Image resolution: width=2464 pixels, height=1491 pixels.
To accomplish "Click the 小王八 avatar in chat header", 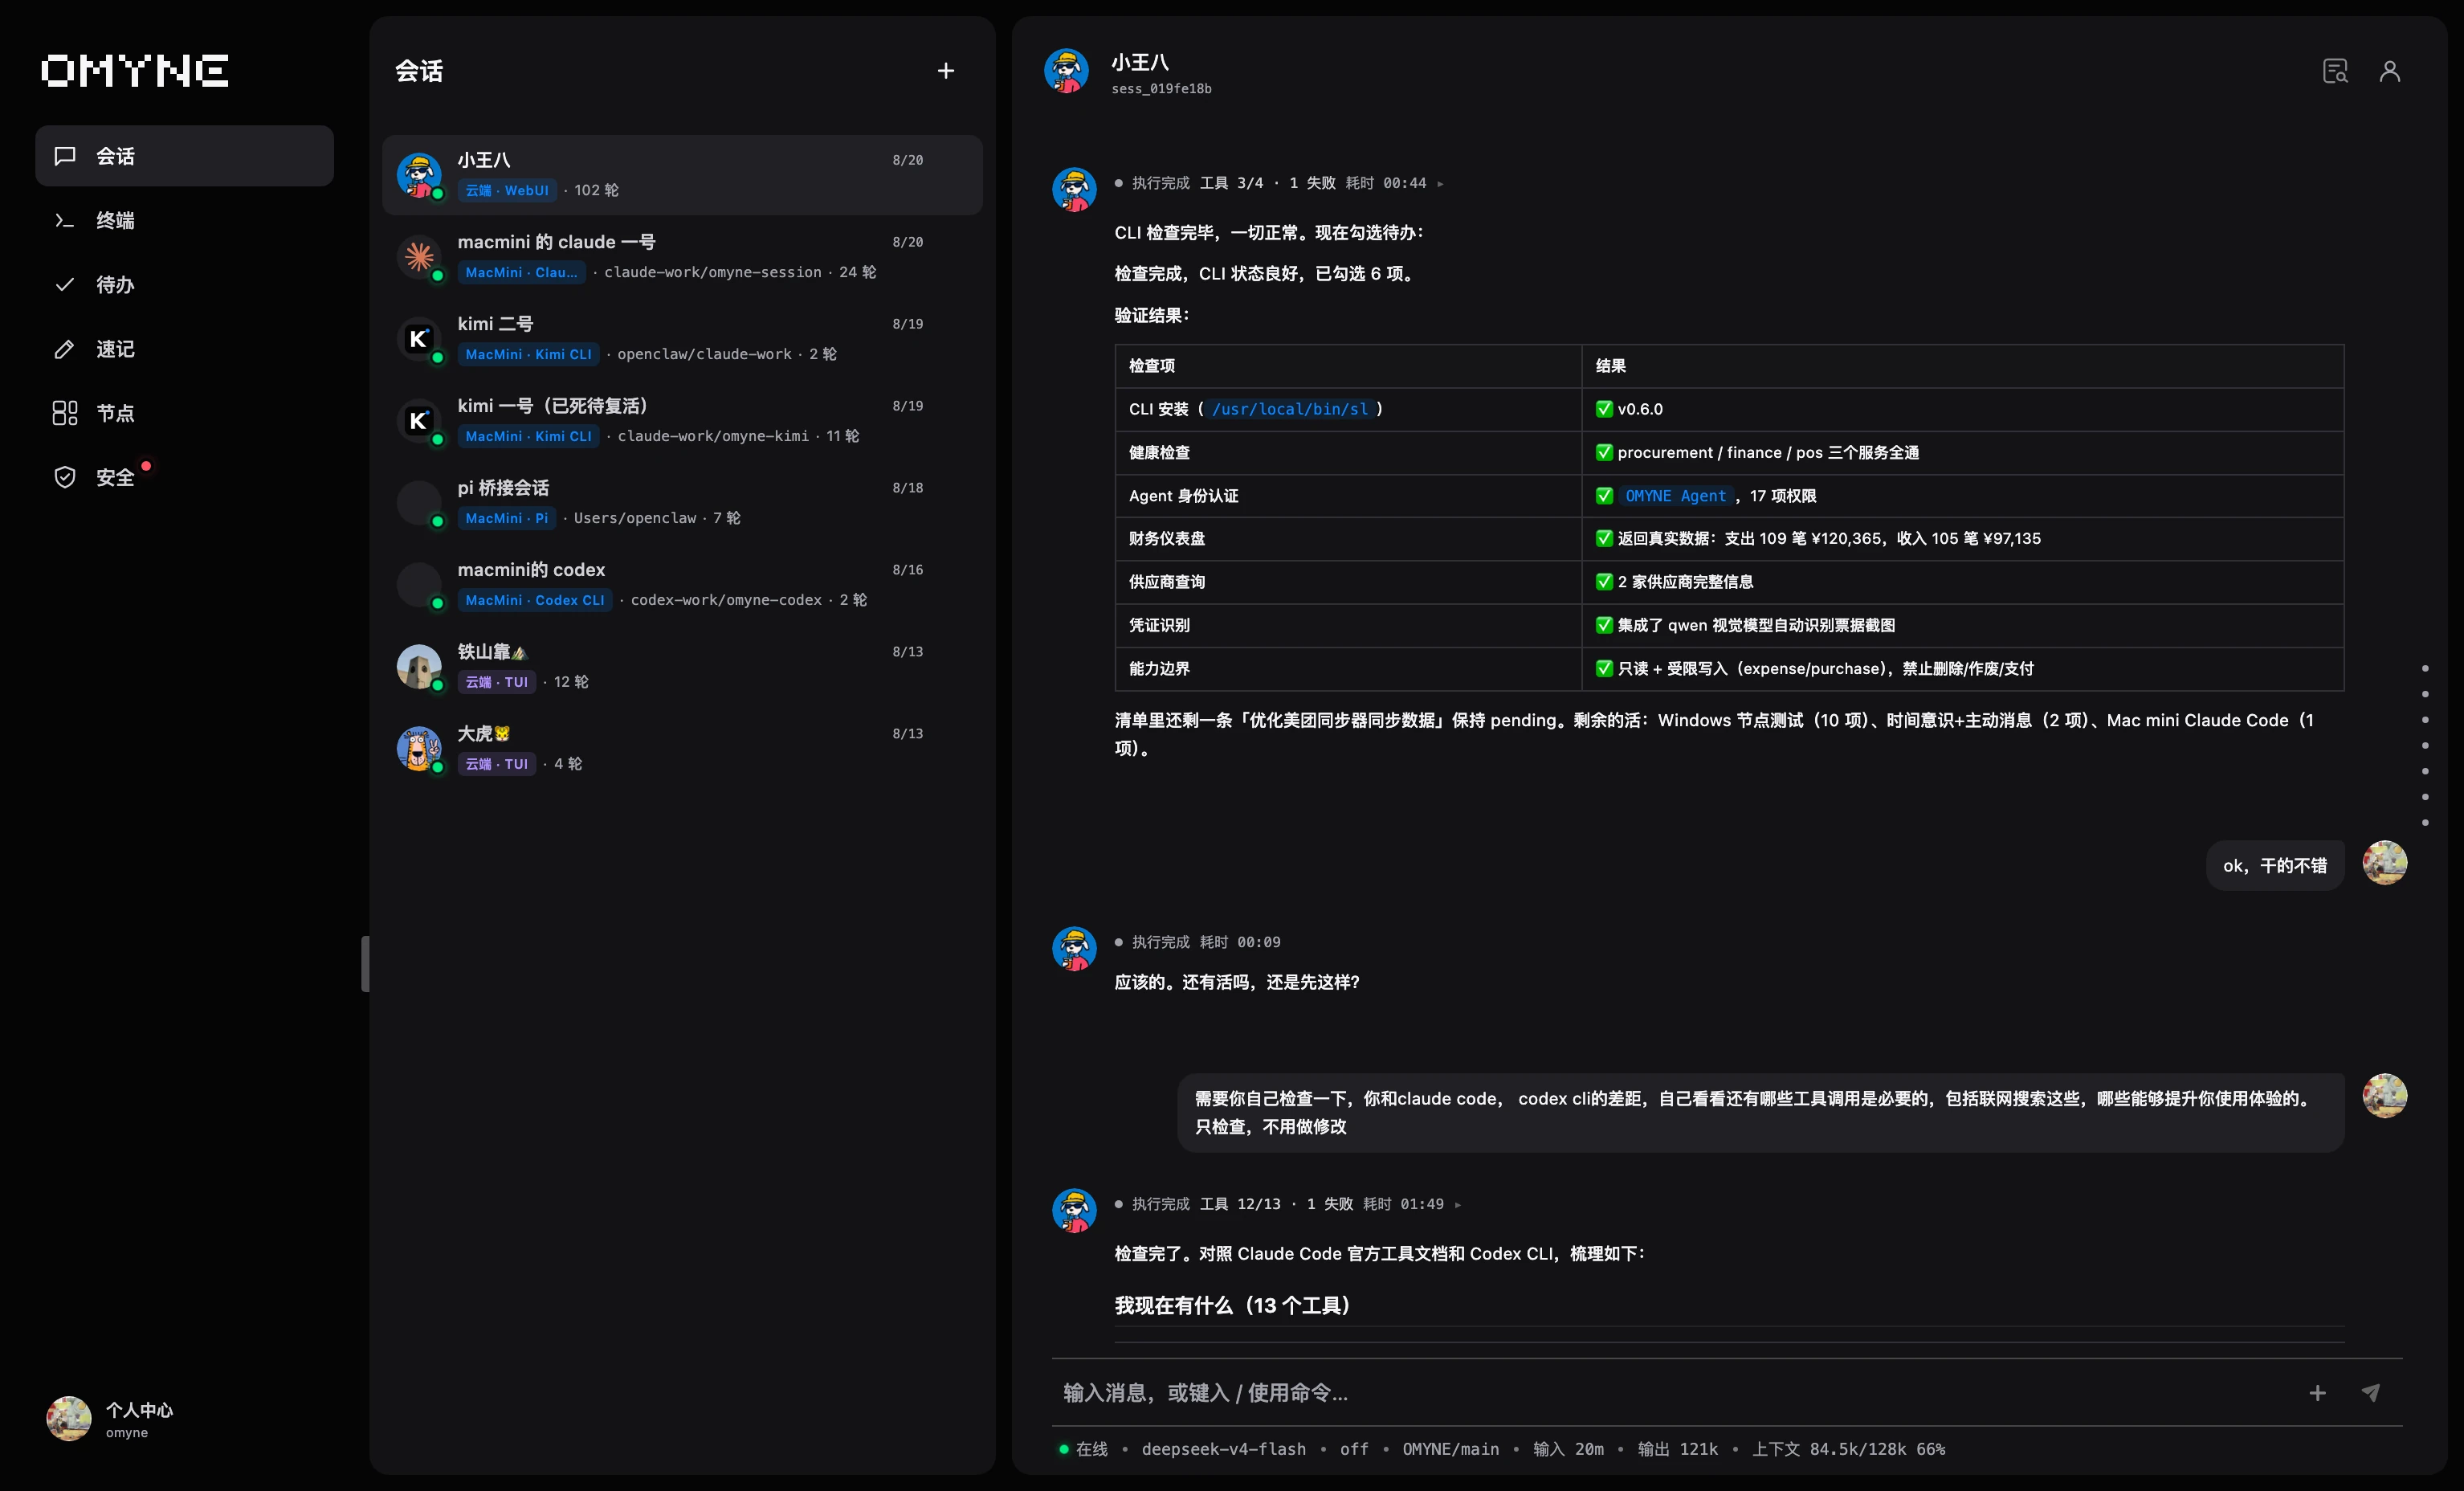I will pos(1066,71).
